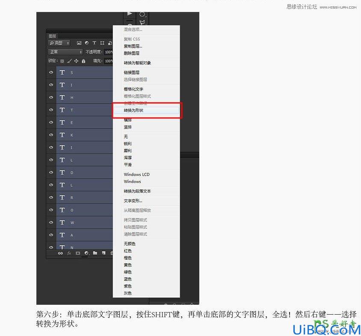
Task: Select the layer named N
Action: tap(85, 246)
